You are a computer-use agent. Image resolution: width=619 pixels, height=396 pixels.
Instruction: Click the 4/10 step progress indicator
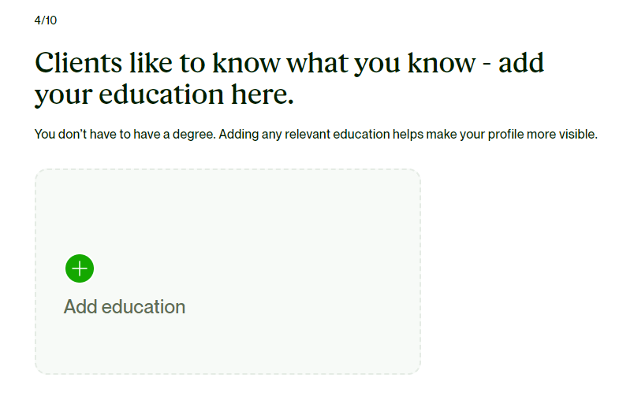click(46, 20)
